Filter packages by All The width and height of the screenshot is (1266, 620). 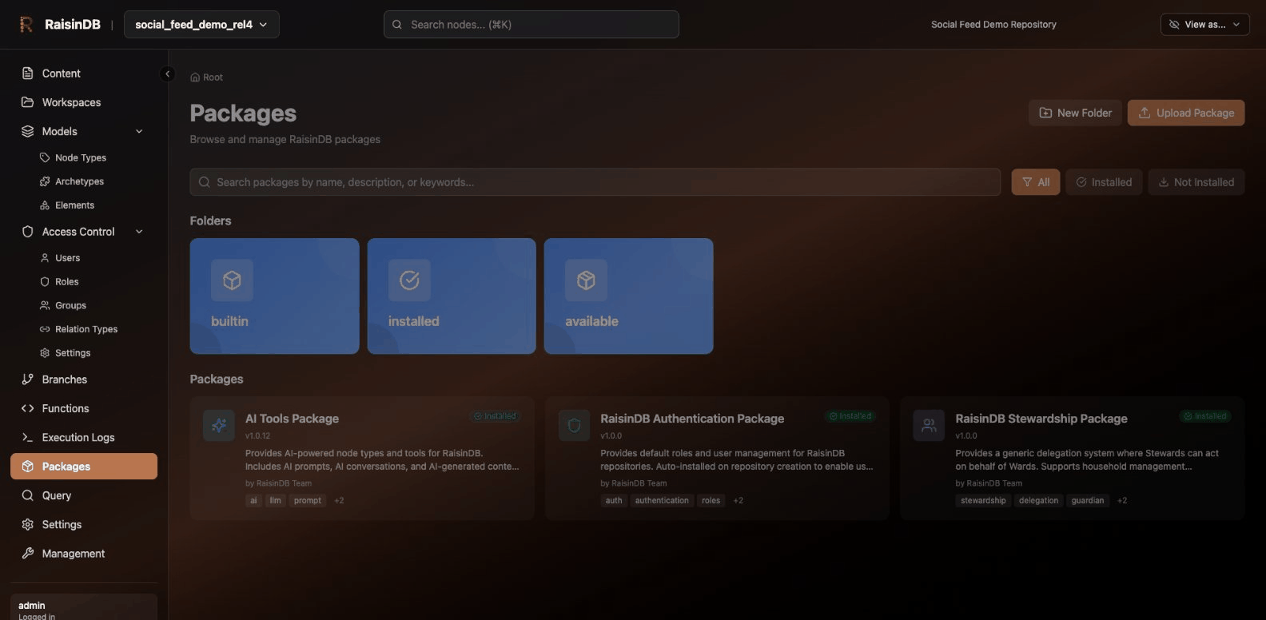coord(1035,182)
